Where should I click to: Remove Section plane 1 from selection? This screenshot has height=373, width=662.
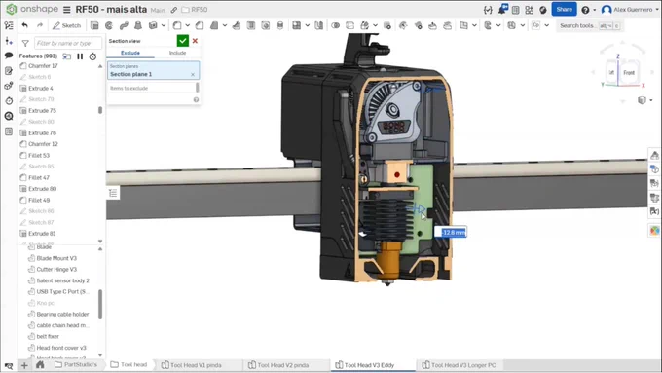click(193, 74)
